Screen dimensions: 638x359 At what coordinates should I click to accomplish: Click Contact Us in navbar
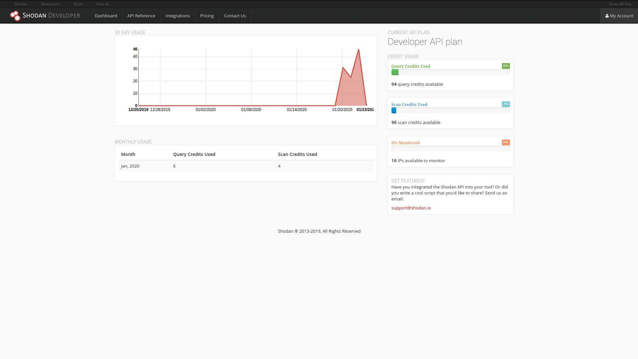coord(235,16)
